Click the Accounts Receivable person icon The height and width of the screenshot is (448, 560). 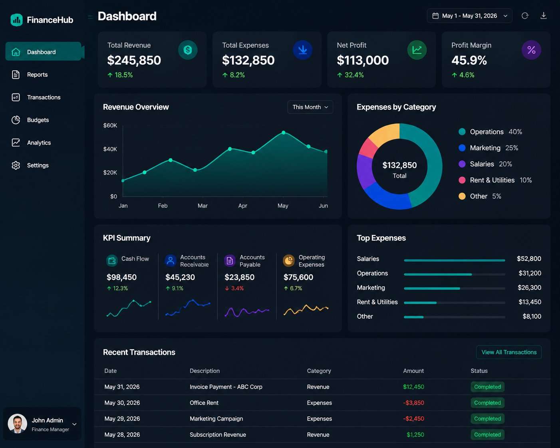tap(171, 261)
